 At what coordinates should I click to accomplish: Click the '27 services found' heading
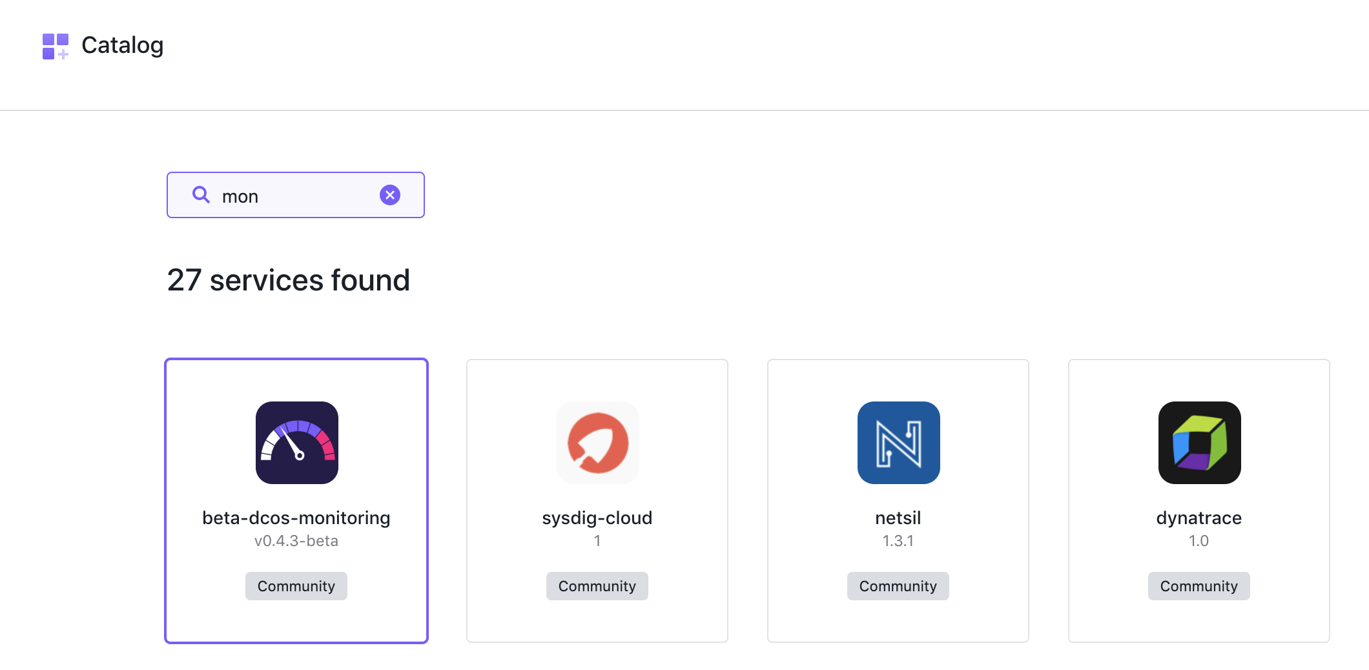289,280
